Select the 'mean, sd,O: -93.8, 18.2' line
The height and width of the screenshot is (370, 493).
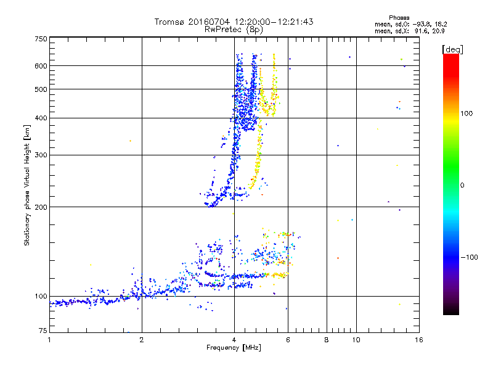point(410,24)
